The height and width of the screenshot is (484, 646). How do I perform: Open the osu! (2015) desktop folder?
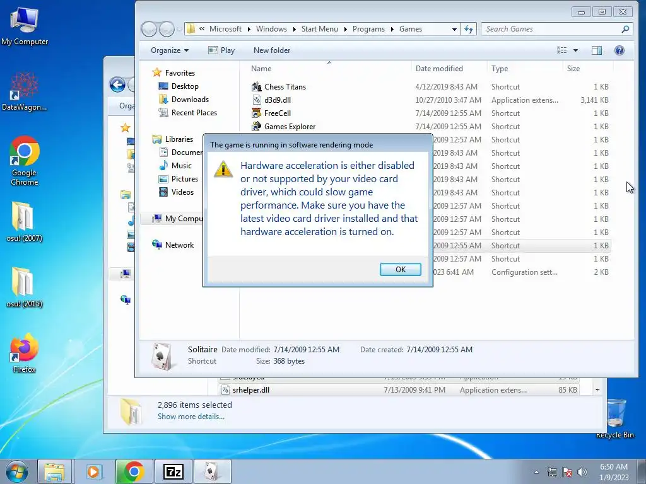[x=25, y=287]
